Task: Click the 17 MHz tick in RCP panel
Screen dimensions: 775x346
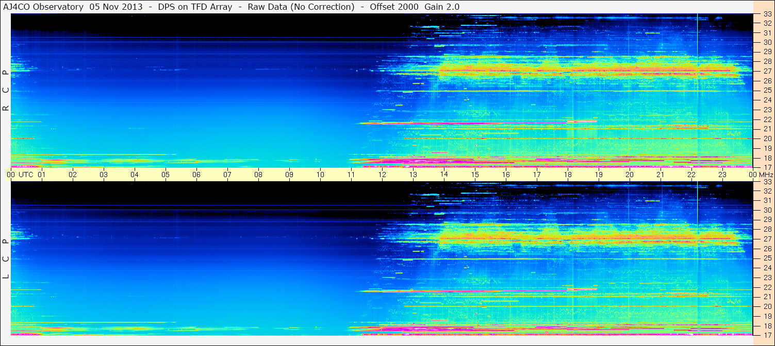Action: (x=767, y=167)
